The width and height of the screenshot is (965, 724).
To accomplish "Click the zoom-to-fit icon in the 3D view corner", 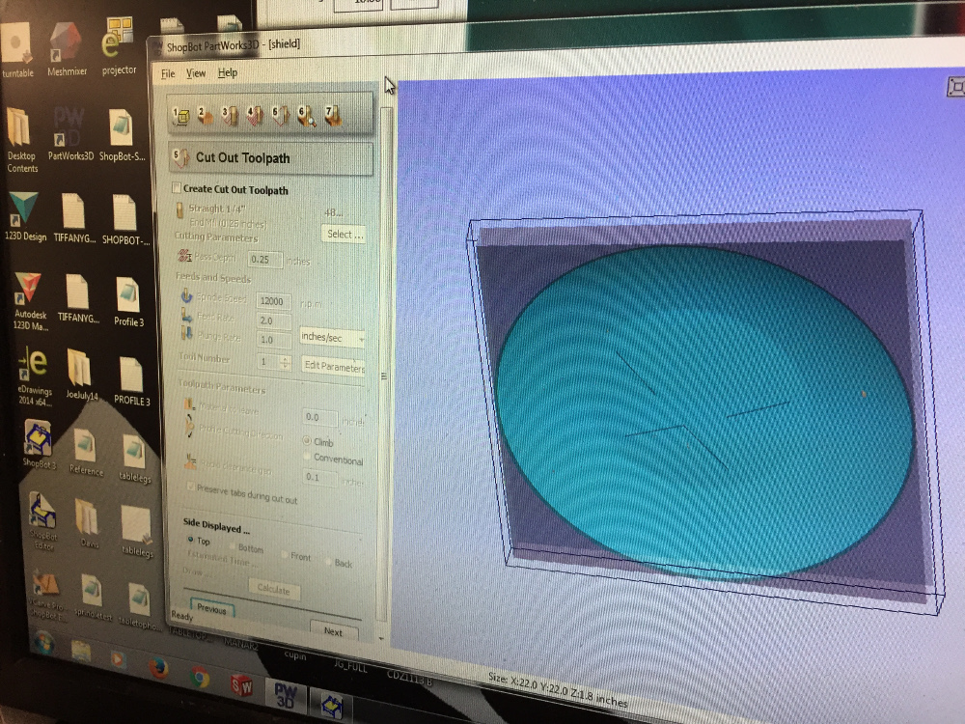I will click(x=955, y=86).
